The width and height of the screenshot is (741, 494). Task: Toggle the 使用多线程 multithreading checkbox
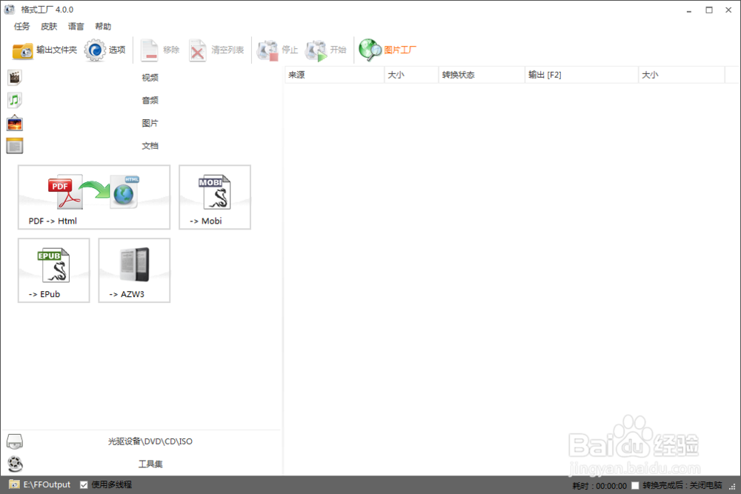point(84,484)
